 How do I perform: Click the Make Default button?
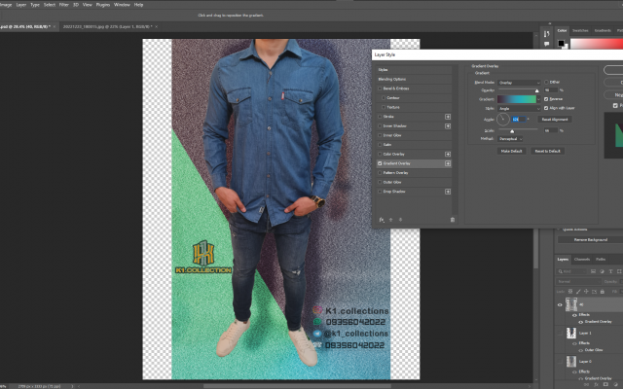click(x=511, y=151)
